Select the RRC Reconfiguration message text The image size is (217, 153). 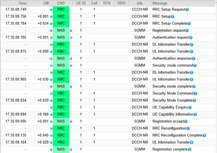tap(169, 128)
